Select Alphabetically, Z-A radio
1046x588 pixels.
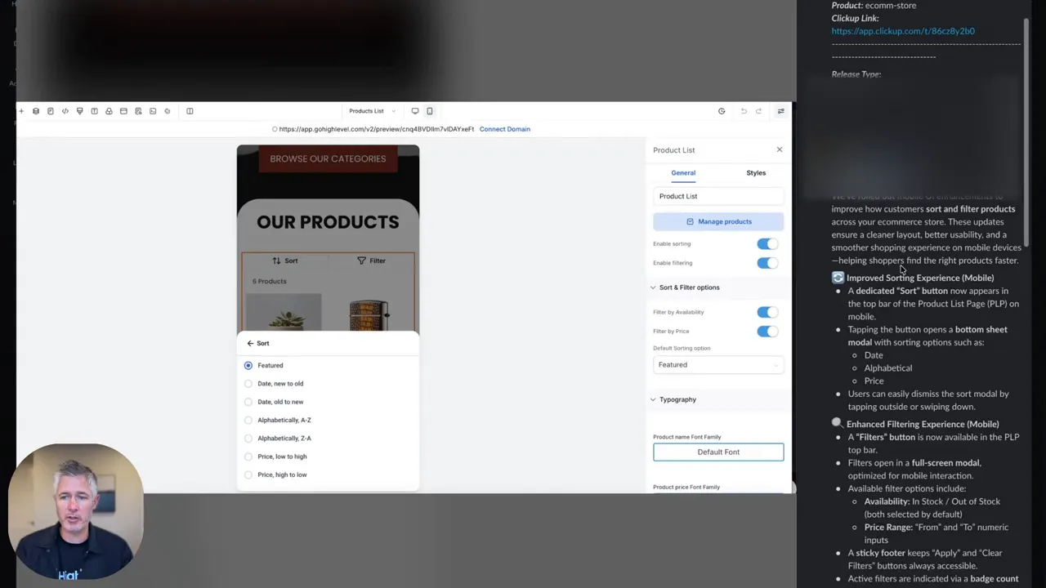[248, 438]
